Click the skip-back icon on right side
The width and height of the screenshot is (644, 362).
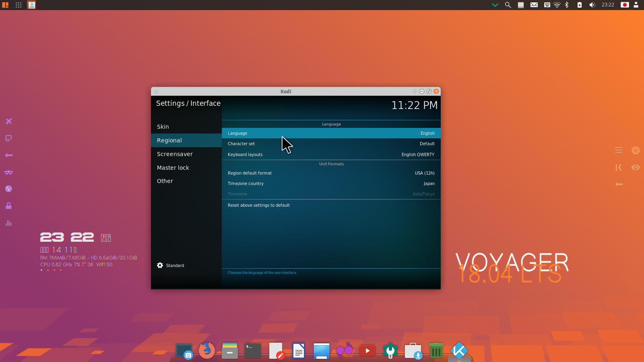(x=619, y=167)
